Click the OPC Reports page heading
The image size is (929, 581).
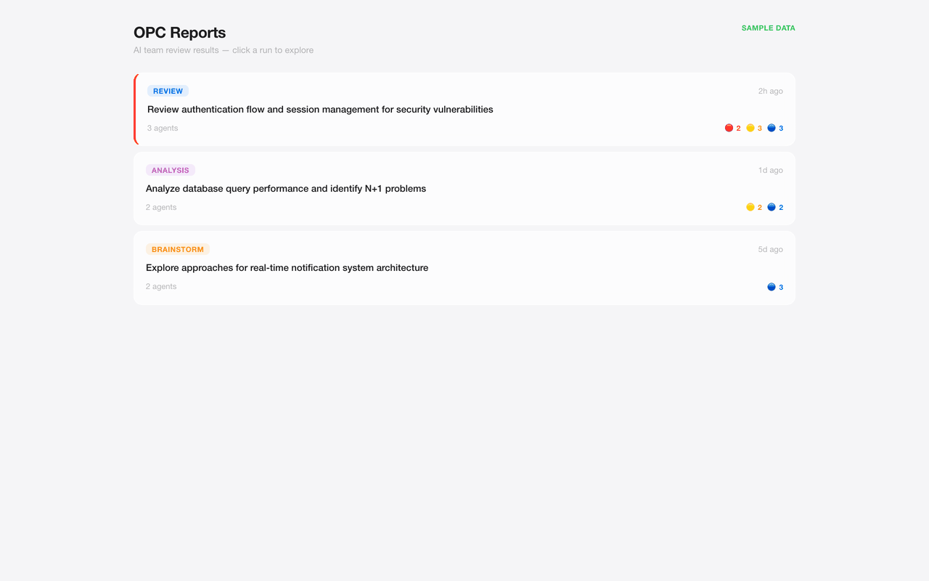click(179, 33)
